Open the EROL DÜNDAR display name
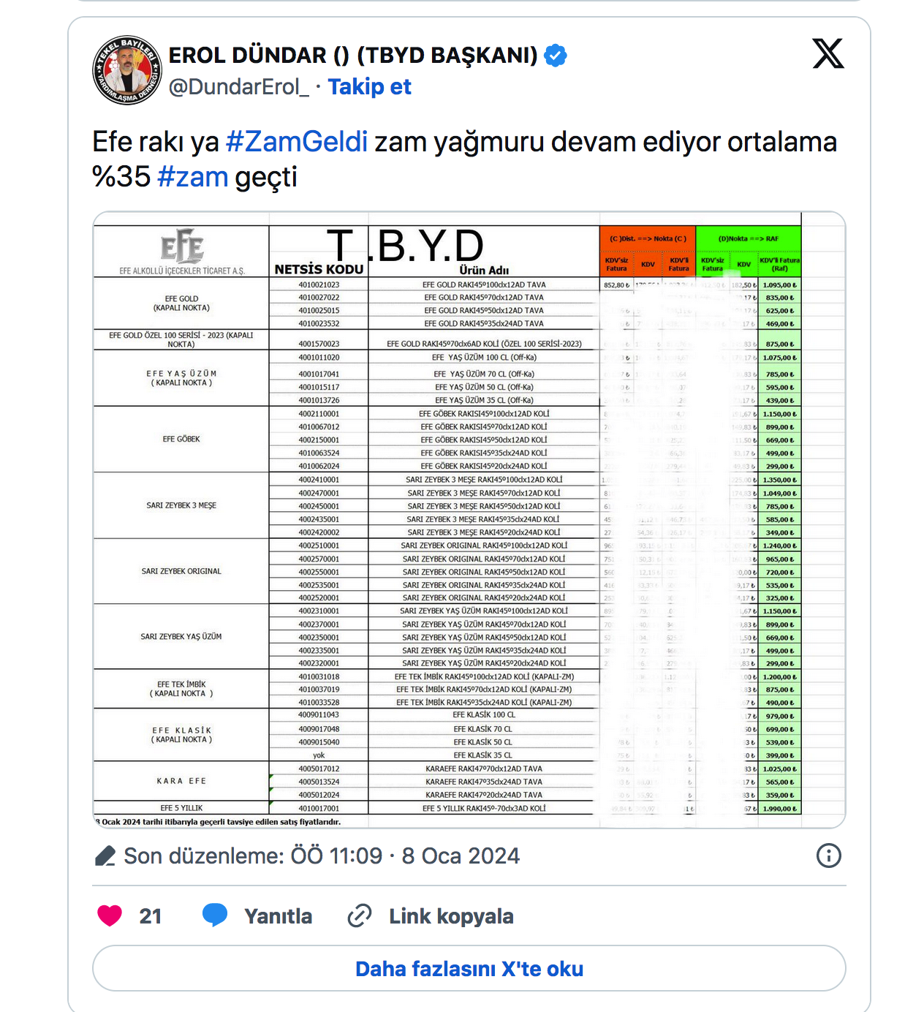This screenshot has width=924, height=1012. click(x=353, y=56)
